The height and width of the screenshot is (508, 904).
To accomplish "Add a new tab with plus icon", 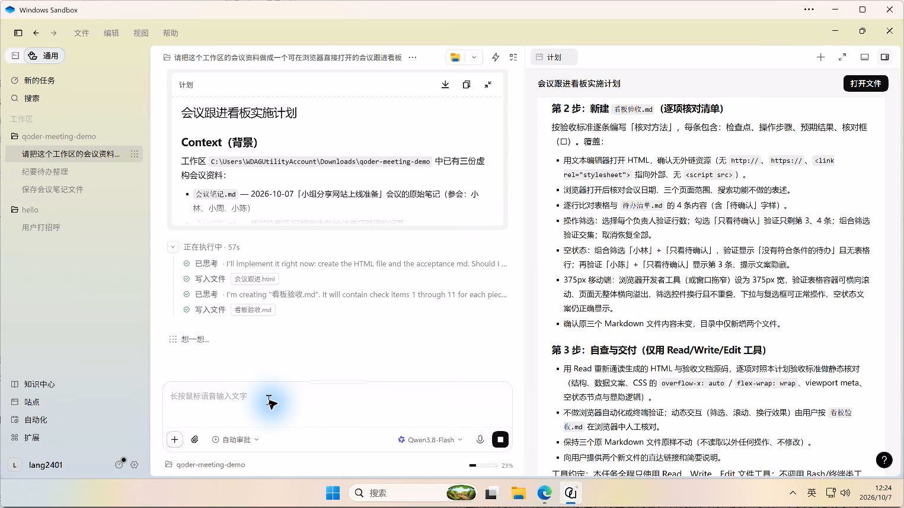I will coord(820,57).
